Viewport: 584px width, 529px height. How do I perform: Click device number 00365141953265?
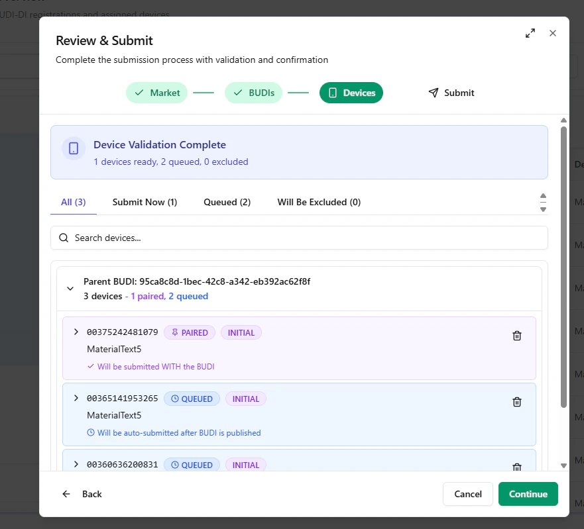(x=122, y=398)
